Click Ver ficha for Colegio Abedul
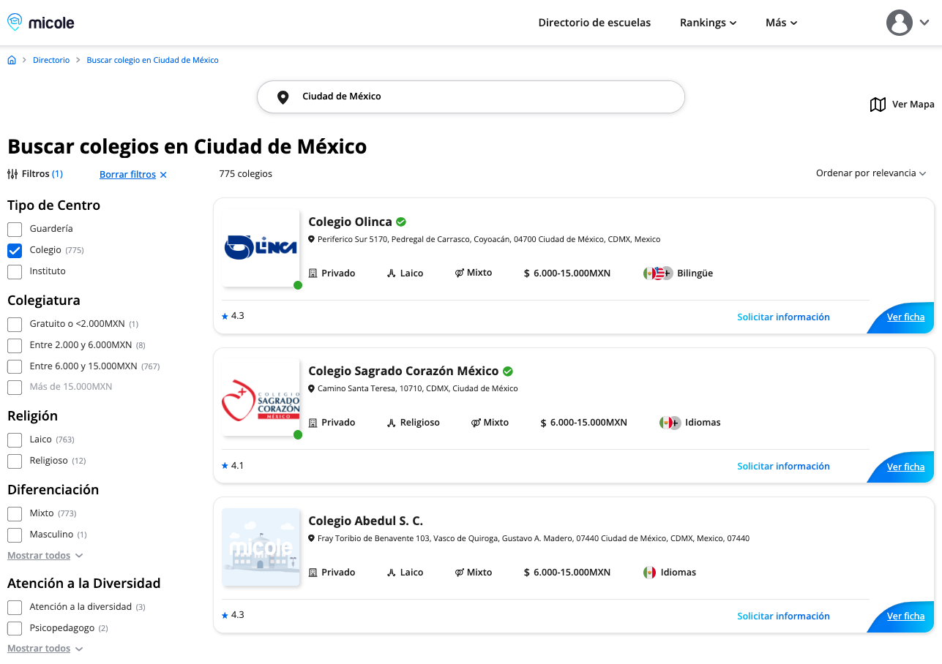The width and height of the screenshot is (942, 664). tap(905, 616)
